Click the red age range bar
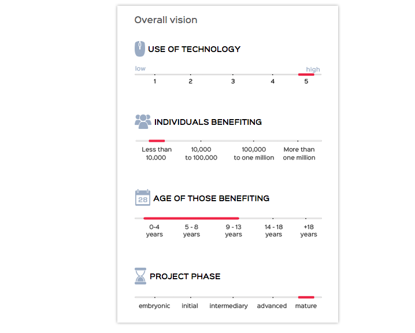The width and height of the screenshot is (415, 333). (x=191, y=219)
